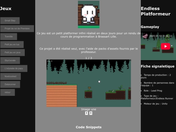Click the Moteur de jeu : Unity line

(155, 104)
